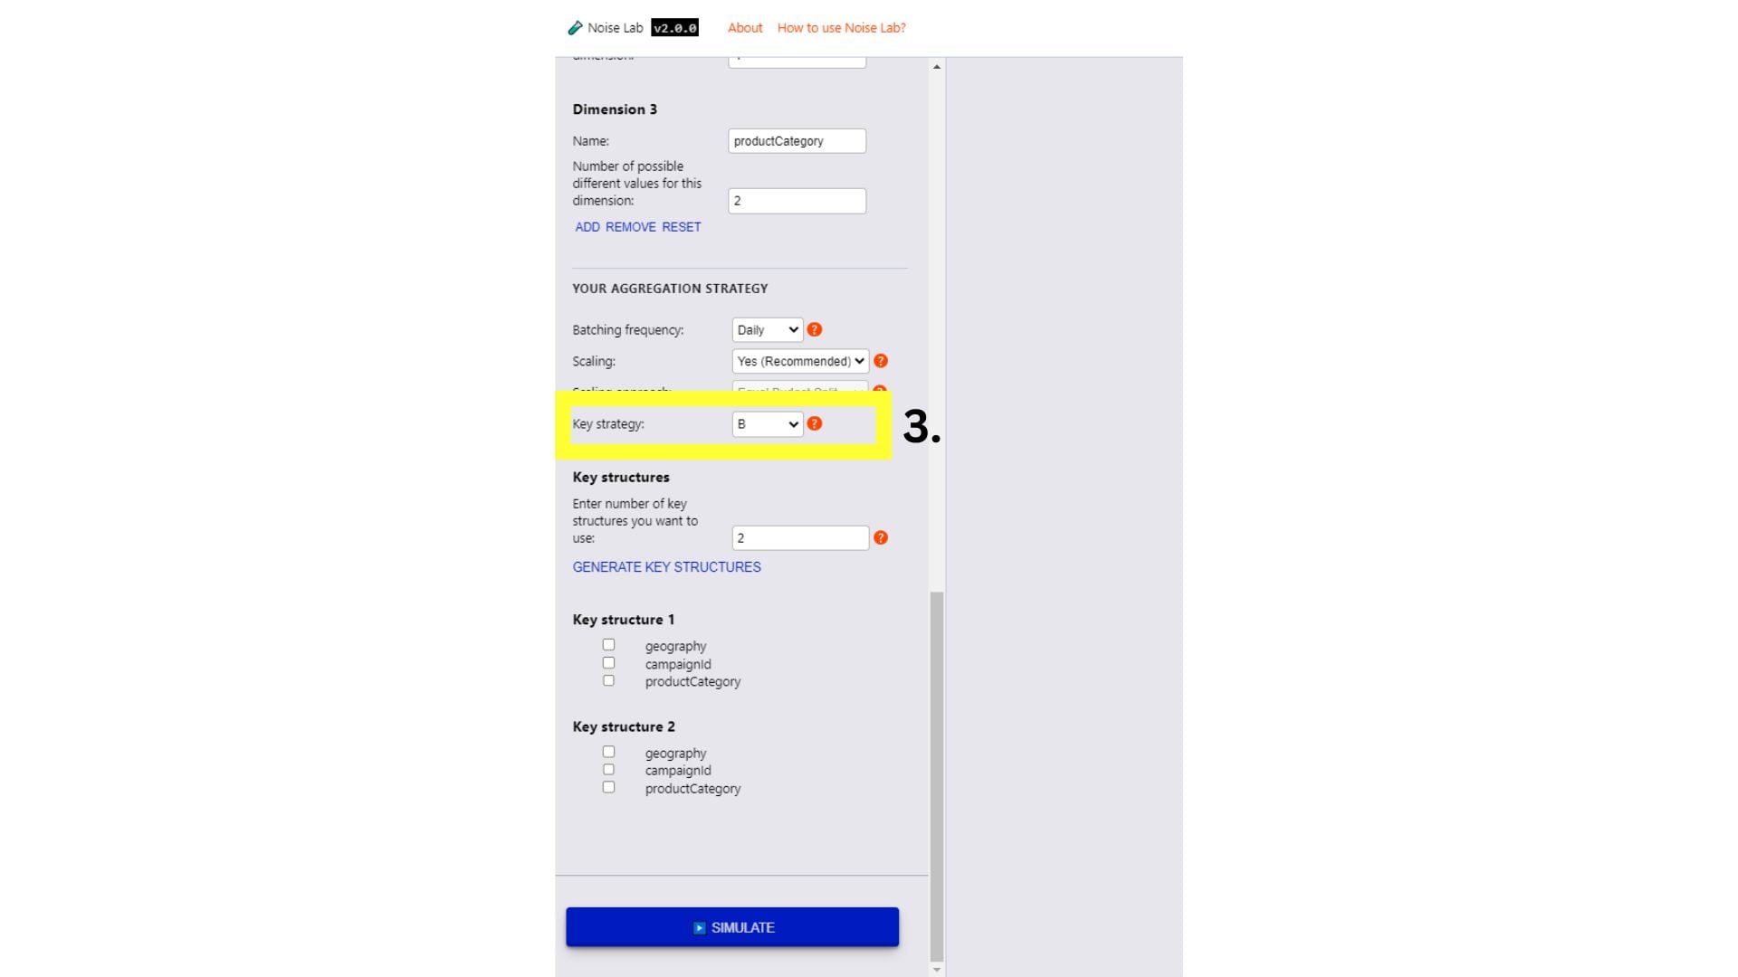This screenshot has width=1738, height=977.
Task: Toggle productCategory checkbox in Key structure 1
Action: coord(609,681)
